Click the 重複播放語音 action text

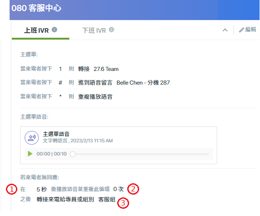click(95, 97)
